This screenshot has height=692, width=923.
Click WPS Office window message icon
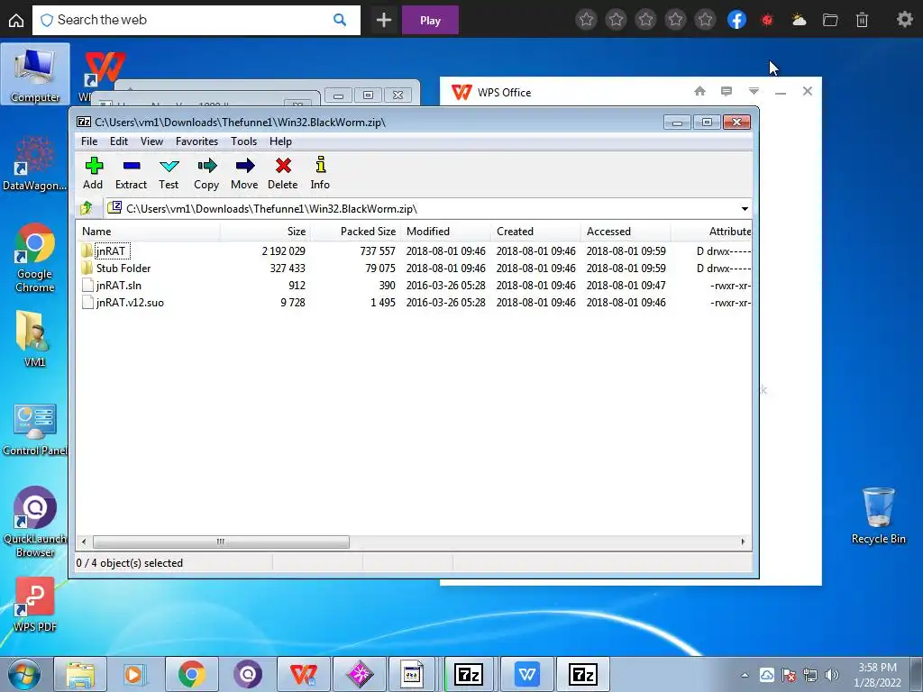point(727,91)
